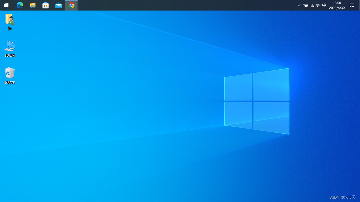This screenshot has width=360, height=202.
Task: Open the Mail app from the taskbar
Action: (x=58, y=5)
